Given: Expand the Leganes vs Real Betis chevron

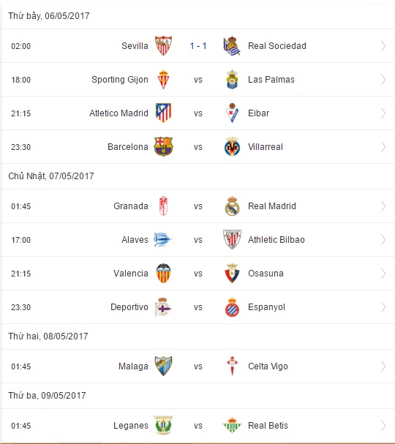Looking at the screenshot, I should [x=383, y=426].
